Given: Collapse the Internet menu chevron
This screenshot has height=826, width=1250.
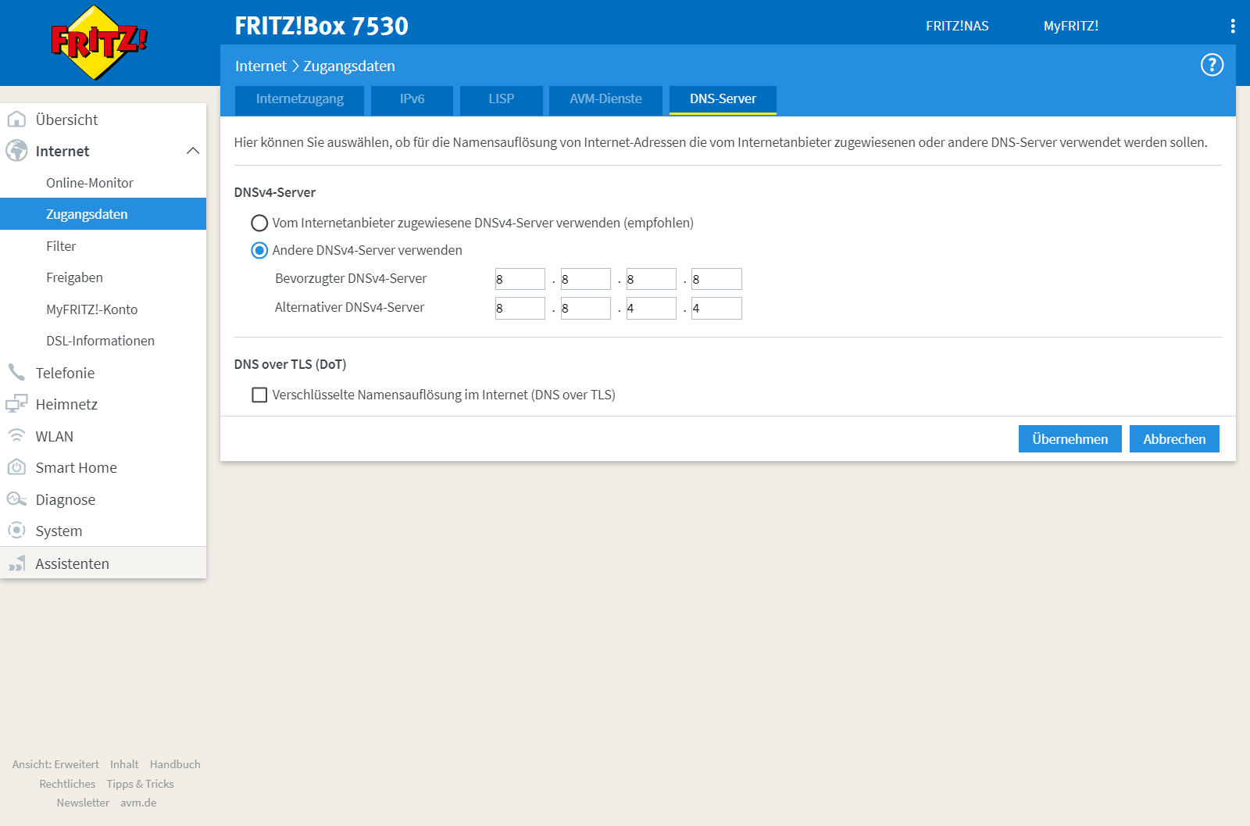Looking at the screenshot, I should click(x=193, y=151).
